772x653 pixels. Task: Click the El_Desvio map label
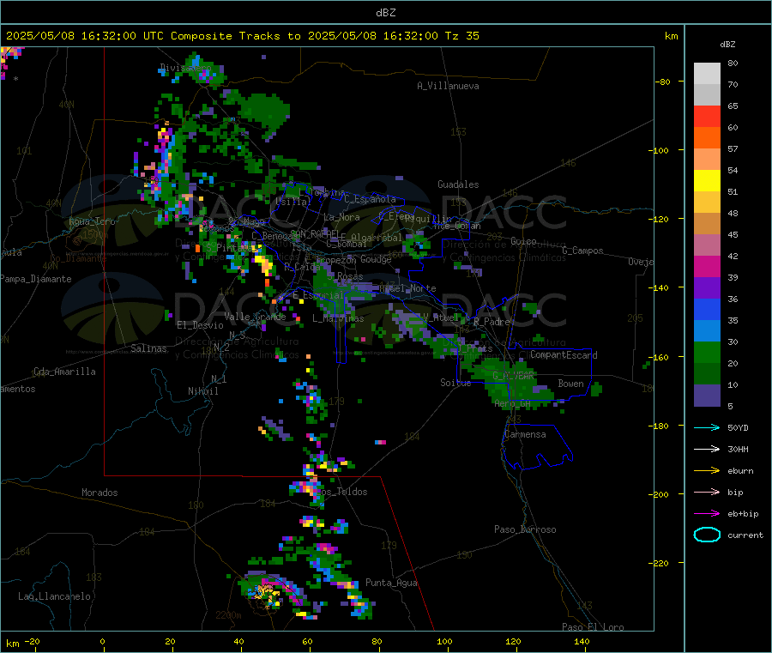200,325
